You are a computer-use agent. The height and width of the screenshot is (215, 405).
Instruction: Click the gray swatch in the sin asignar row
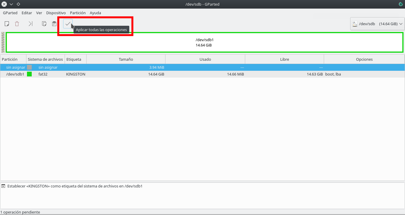[x=29, y=67]
